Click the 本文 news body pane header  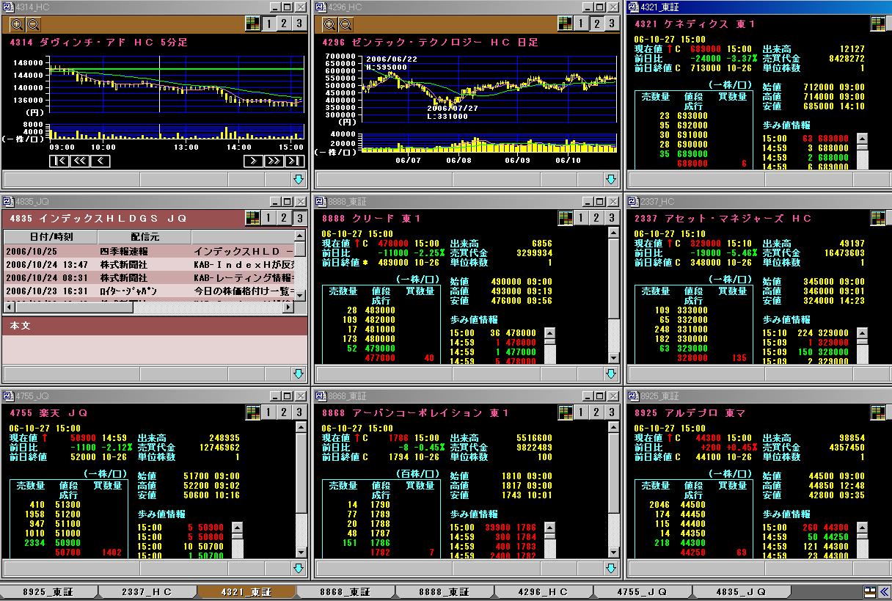point(155,325)
